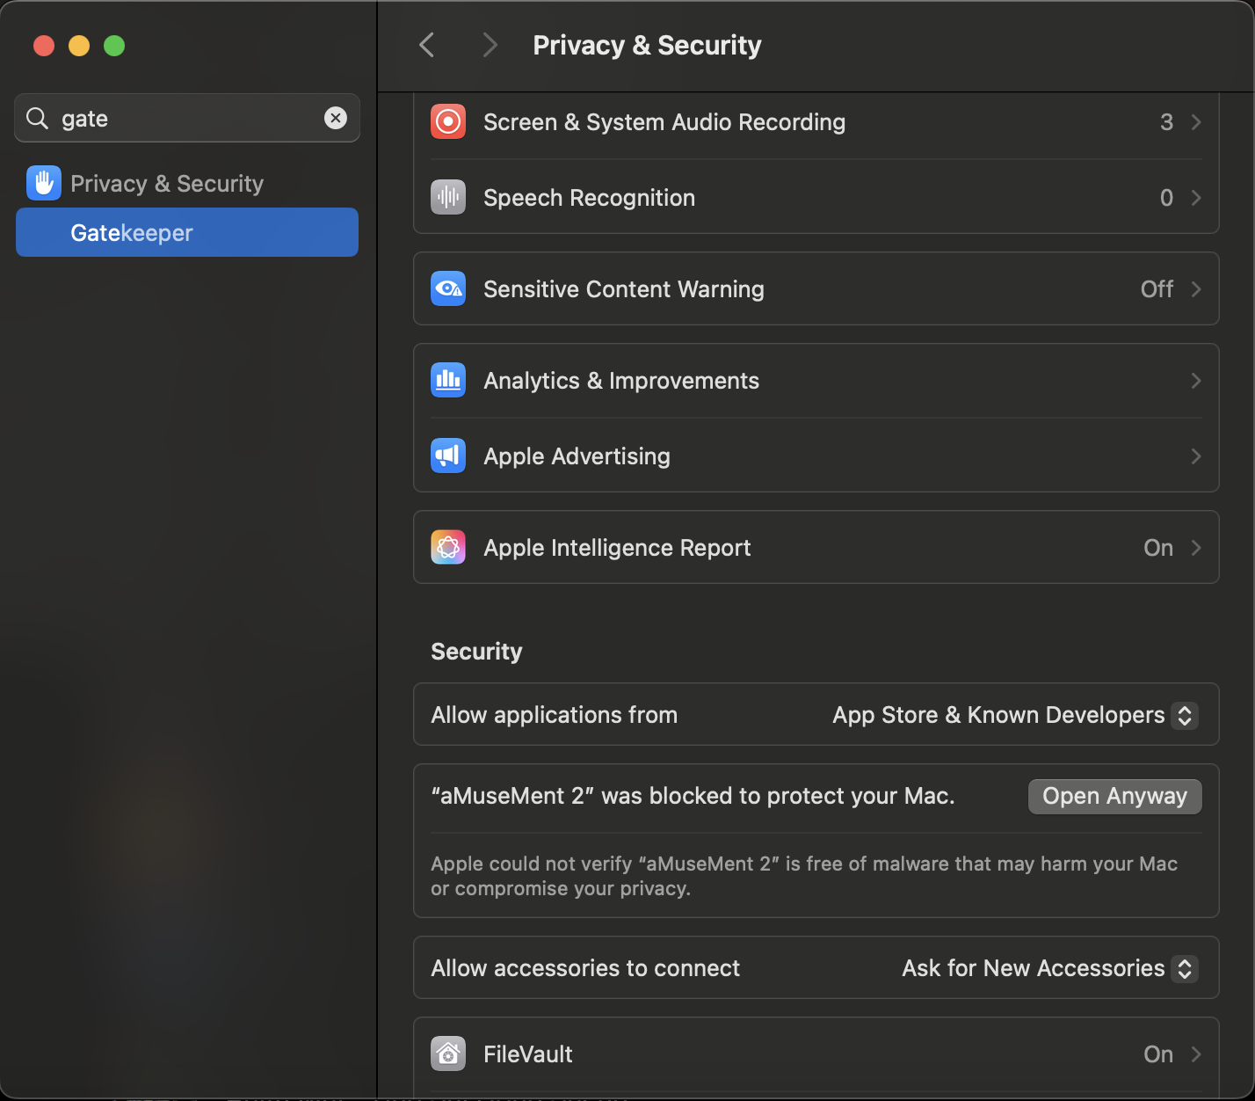The width and height of the screenshot is (1255, 1101).
Task: Click the Security section heading
Action: (x=476, y=652)
